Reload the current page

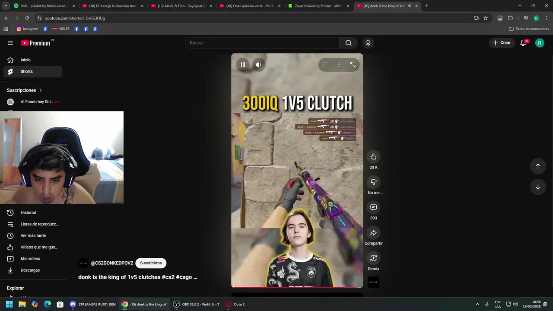[27, 18]
